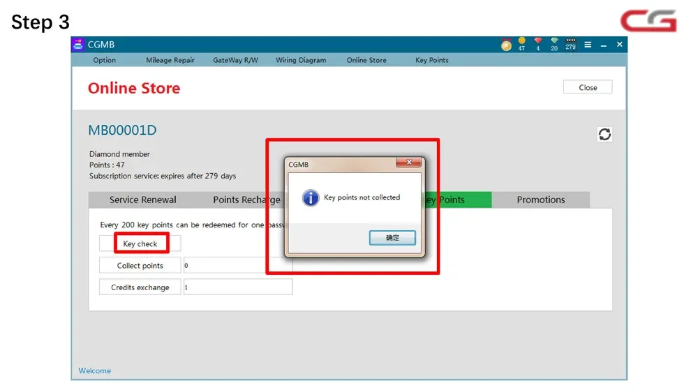The width and height of the screenshot is (698, 392).
Task: Click the subscription expires after 279 days text
Action: [x=163, y=176]
